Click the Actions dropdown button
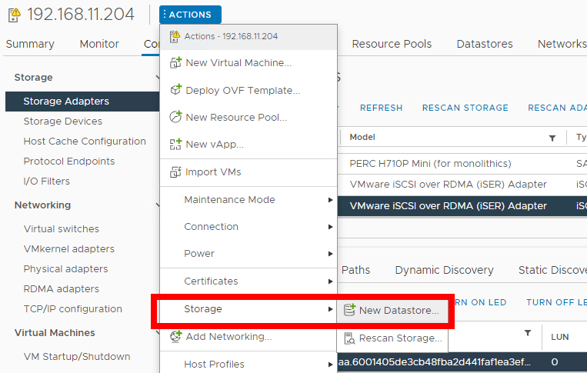This screenshot has height=373, width=587. pos(190,15)
